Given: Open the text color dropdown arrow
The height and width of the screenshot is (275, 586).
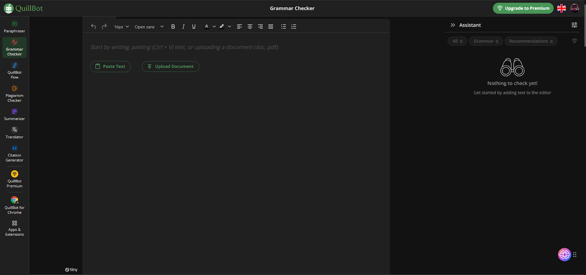Looking at the screenshot, I should (x=214, y=26).
